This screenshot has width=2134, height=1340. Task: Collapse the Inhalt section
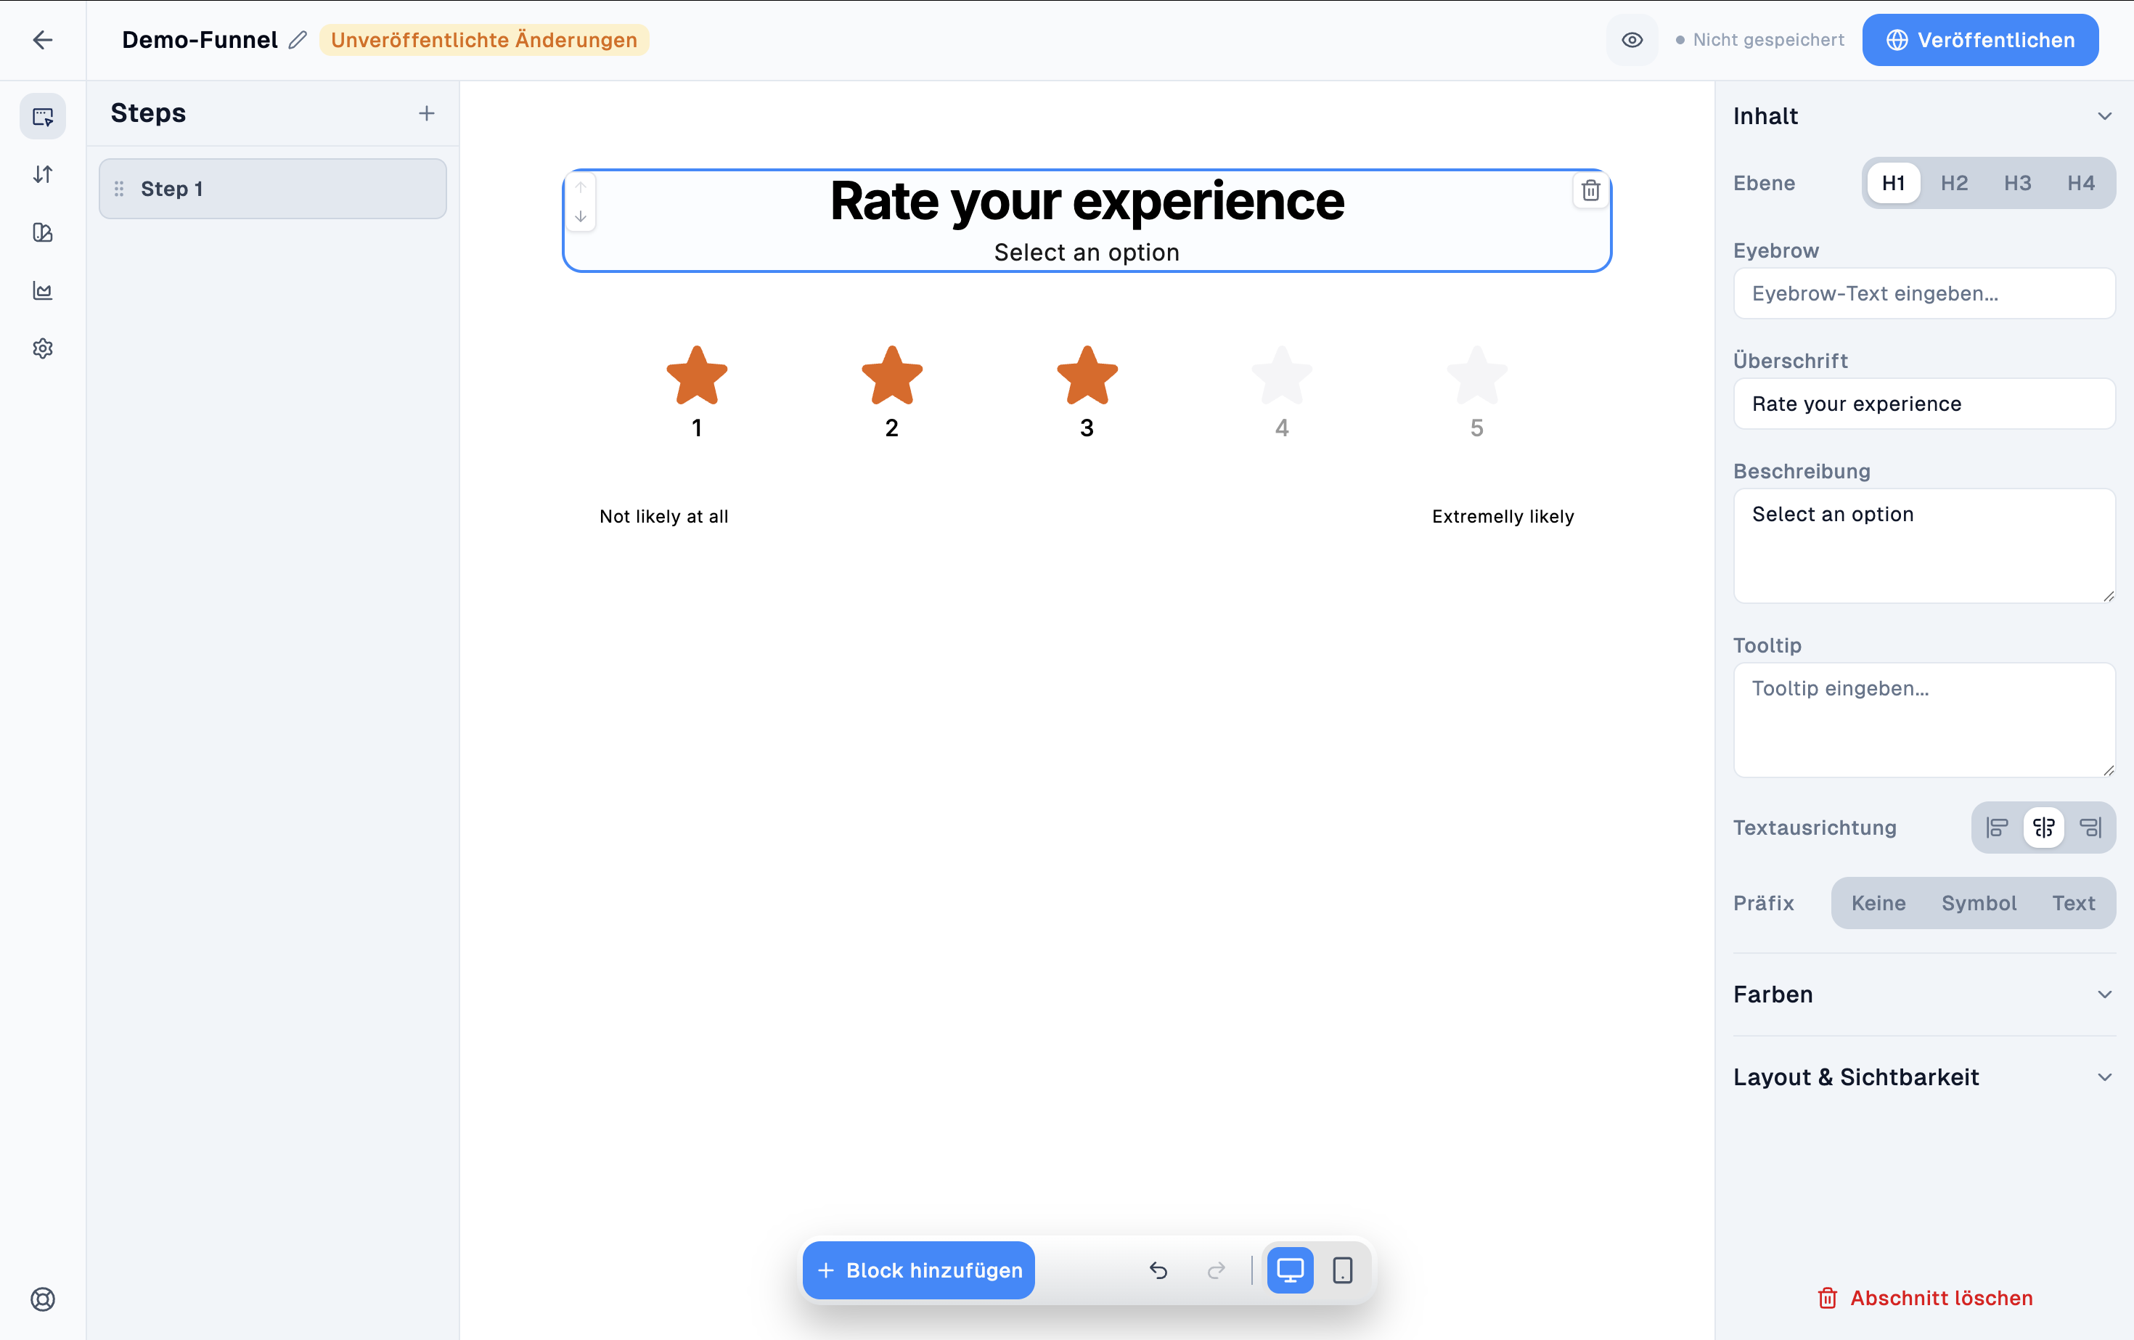[2105, 116]
